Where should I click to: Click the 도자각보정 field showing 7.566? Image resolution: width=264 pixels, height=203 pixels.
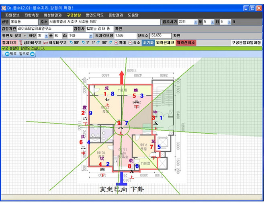point(125,36)
